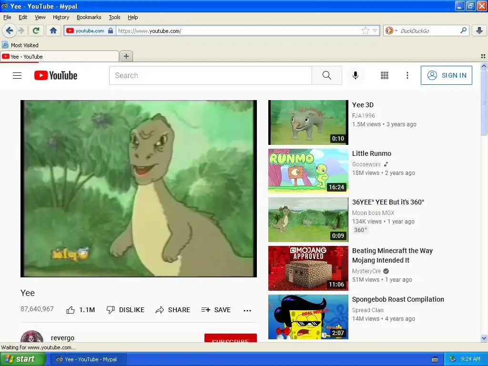Open the Spread Clan channel link

click(x=368, y=310)
